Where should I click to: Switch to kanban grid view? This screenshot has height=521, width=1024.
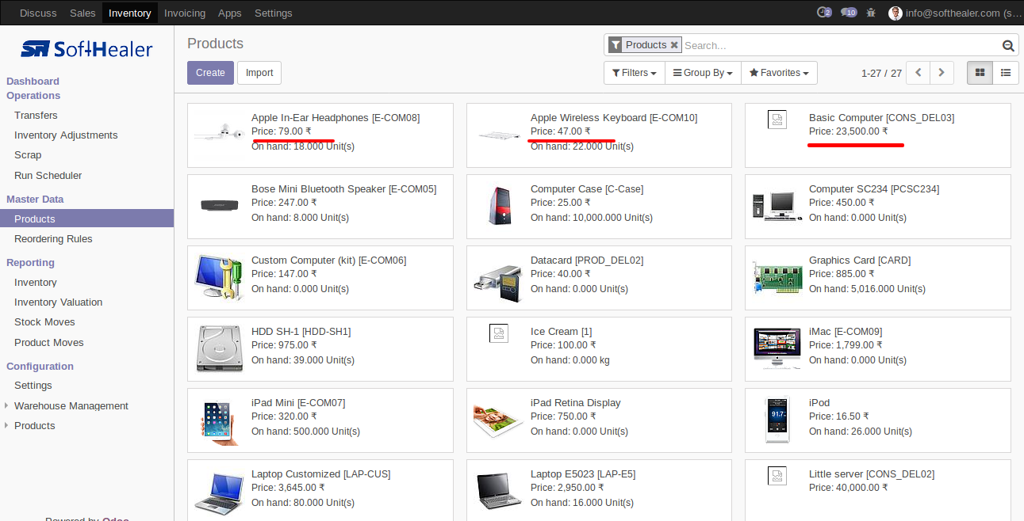pos(980,73)
